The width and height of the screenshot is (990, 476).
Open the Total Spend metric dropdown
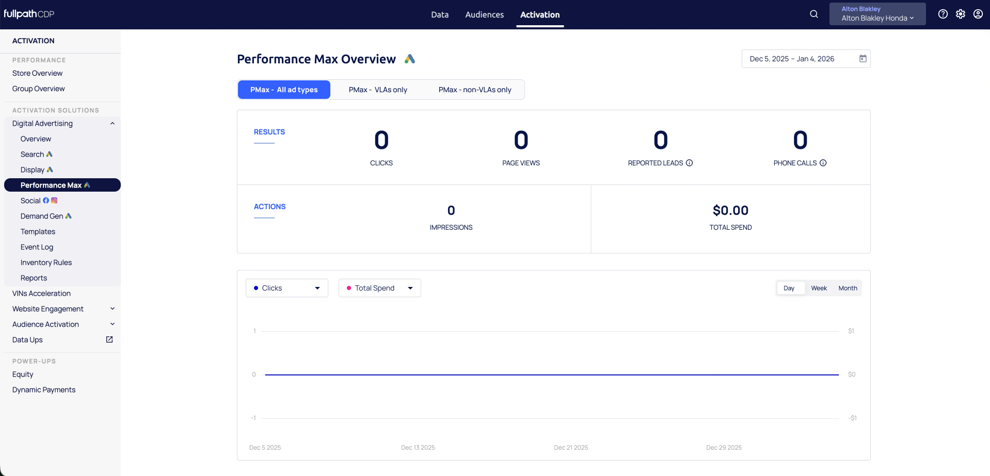pos(380,288)
